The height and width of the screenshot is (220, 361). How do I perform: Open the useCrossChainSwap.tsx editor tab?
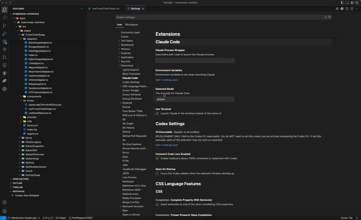pyautogui.click(x=105, y=9)
